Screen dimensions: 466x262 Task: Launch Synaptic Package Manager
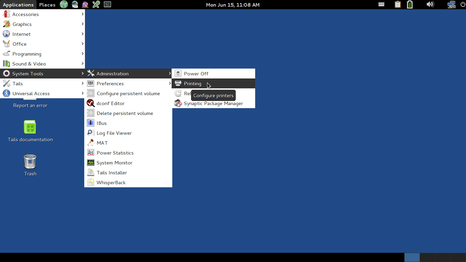[214, 103]
